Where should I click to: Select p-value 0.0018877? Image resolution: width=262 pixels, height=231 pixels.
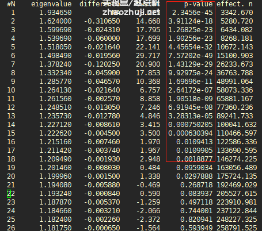tap(195, 159)
